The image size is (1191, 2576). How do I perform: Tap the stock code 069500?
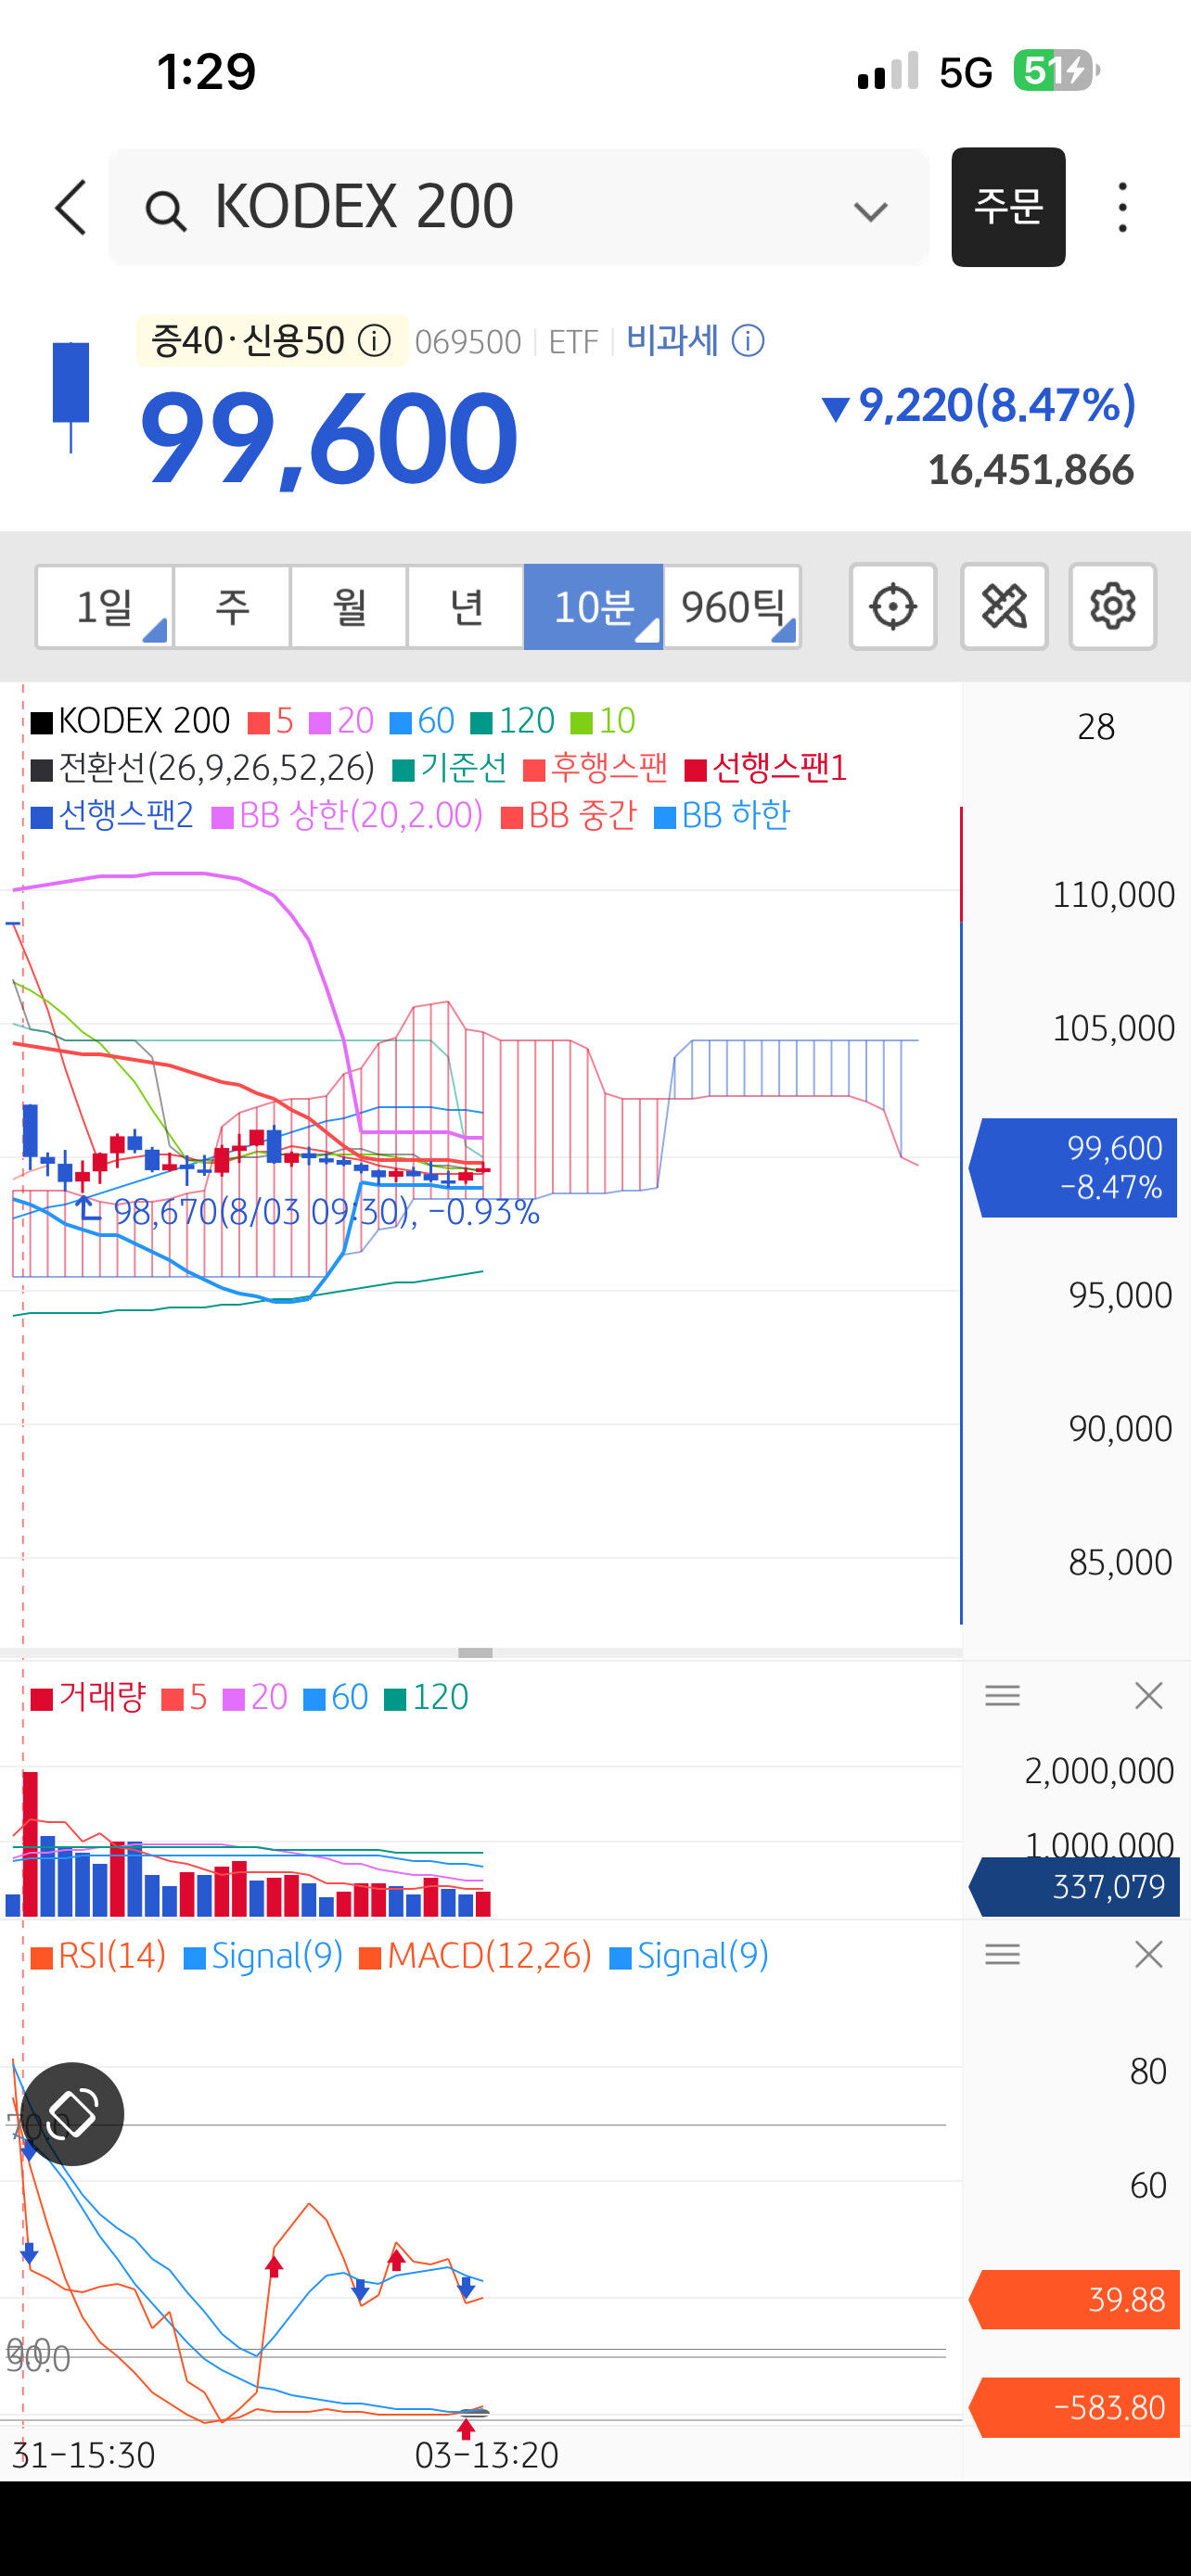(x=468, y=343)
